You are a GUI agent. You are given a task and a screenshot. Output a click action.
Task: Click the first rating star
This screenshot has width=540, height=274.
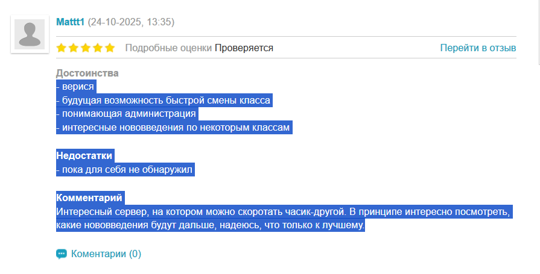tap(61, 48)
